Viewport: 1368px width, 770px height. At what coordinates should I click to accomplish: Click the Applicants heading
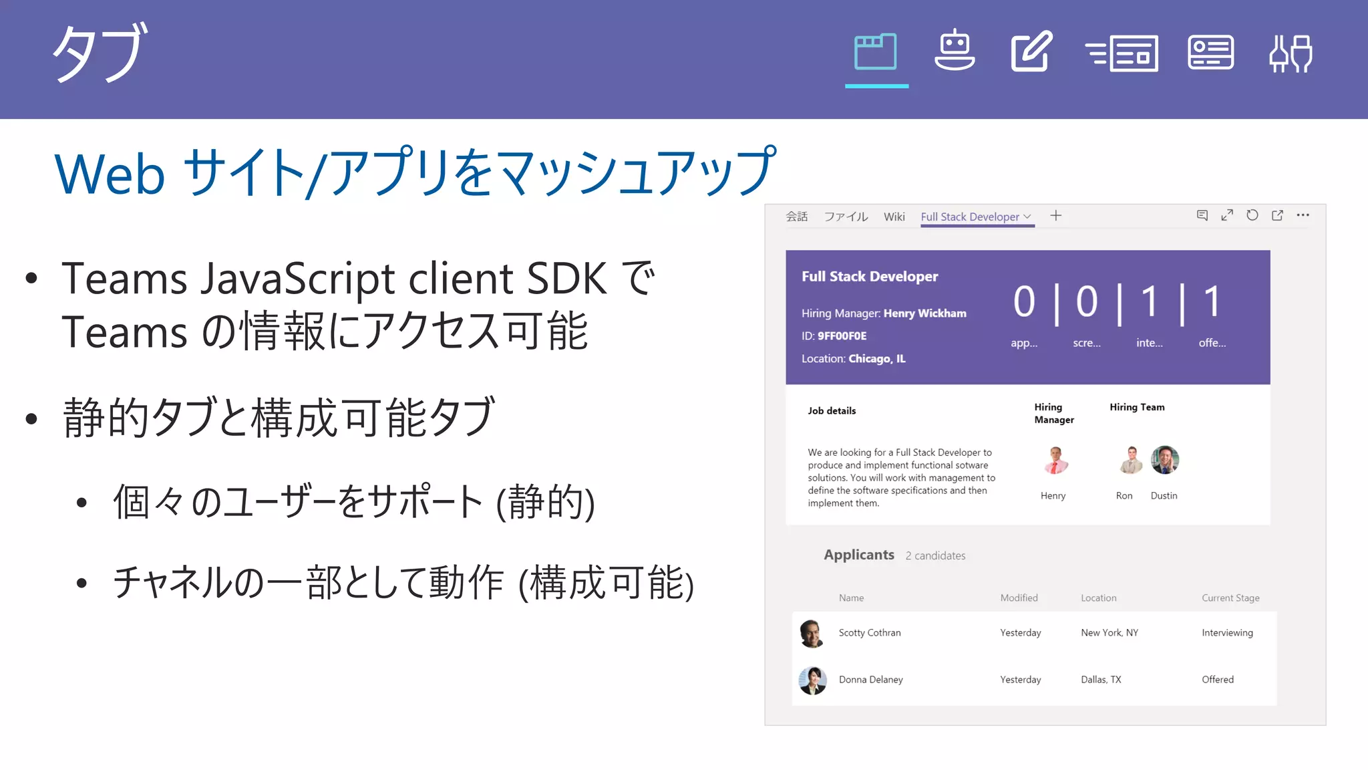(858, 555)
